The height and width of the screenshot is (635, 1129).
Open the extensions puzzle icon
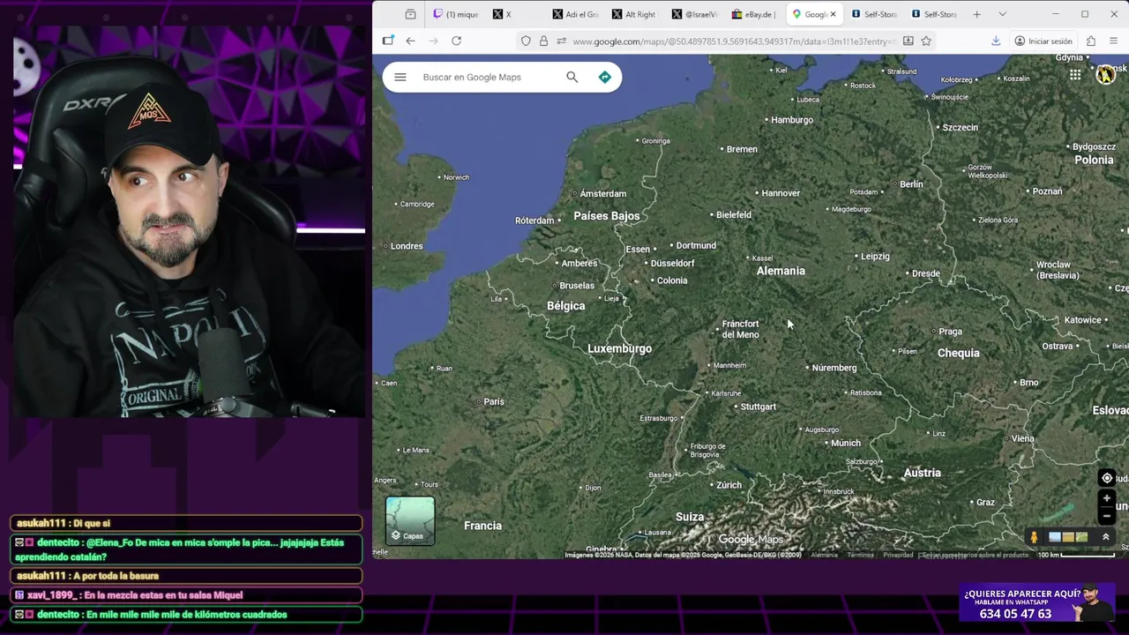click(x=1091, y=41)
